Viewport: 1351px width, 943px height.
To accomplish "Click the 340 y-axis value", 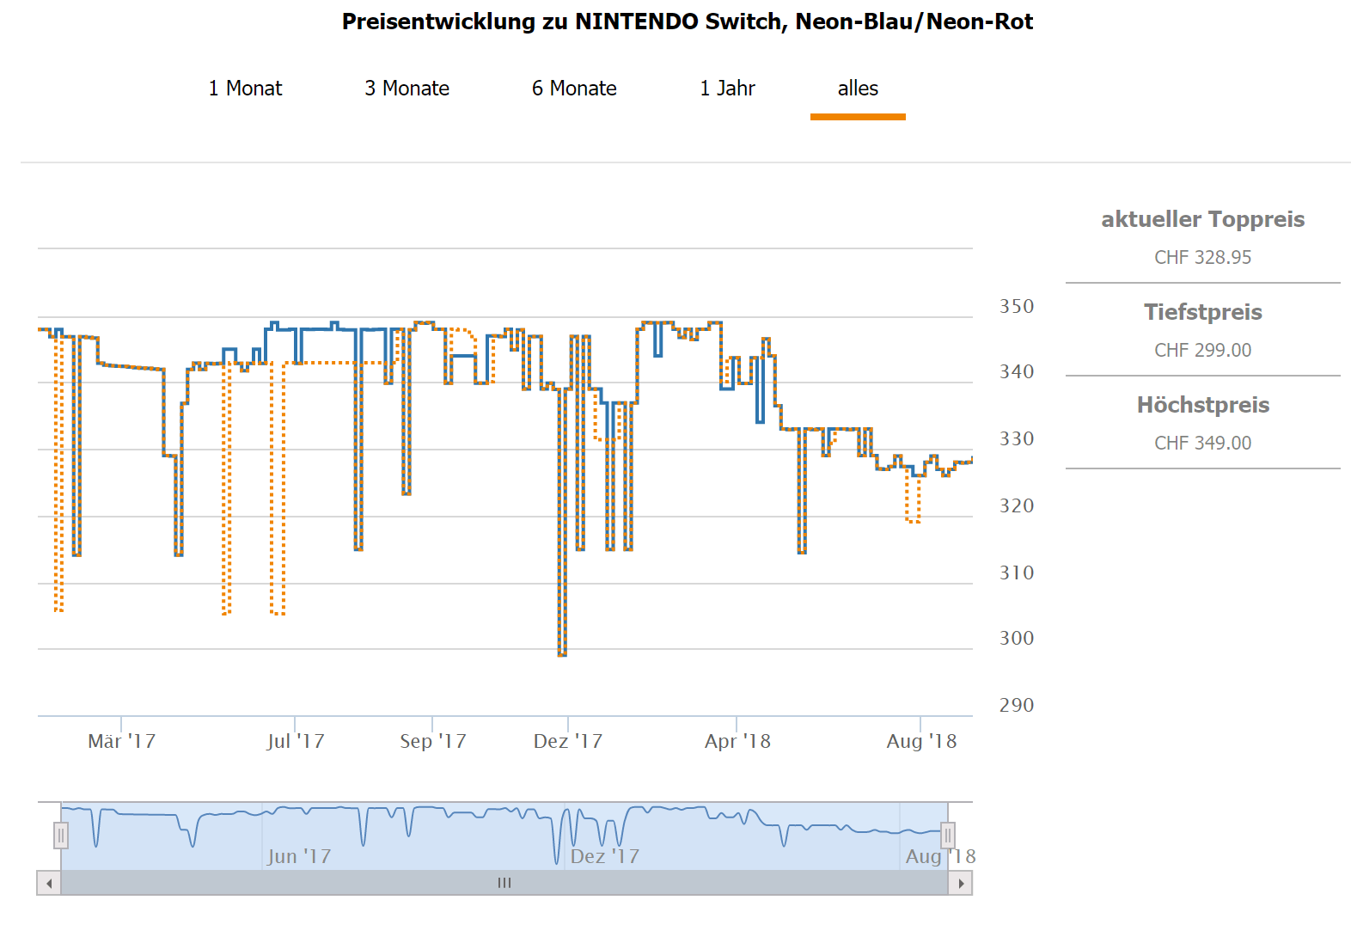I will [x=1017, y=371].
